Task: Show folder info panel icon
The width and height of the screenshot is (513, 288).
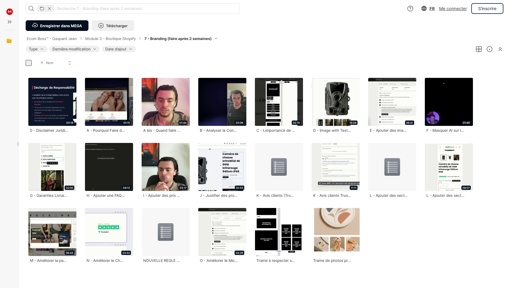Action: tap(489, 49)
